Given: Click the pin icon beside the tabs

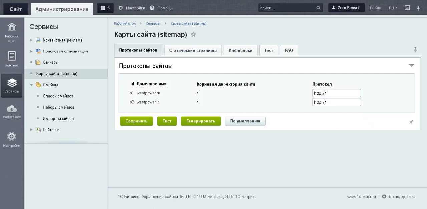Looking at the screenshot, I should [415, 50].
